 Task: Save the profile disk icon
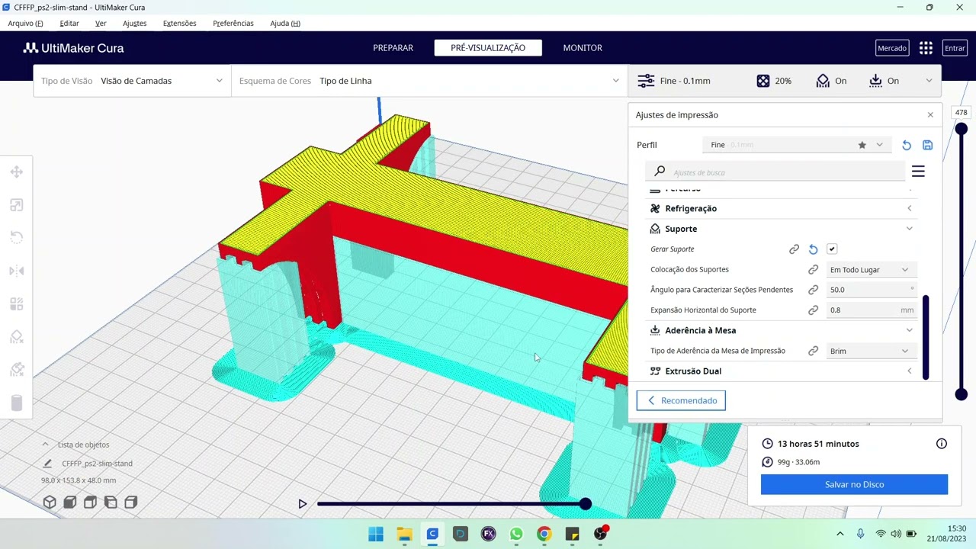coord(927,145)
